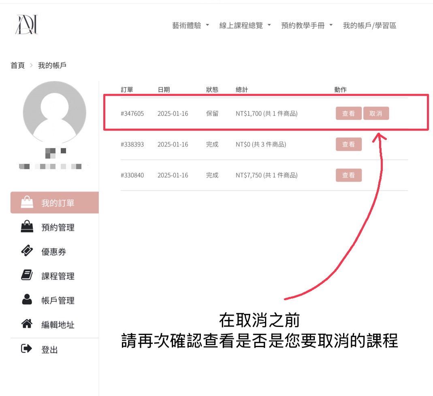This screenshot has height=396, width=433.
Task: Open order number #347605 link
Action: pyautogui.click(x=132, y=114)
